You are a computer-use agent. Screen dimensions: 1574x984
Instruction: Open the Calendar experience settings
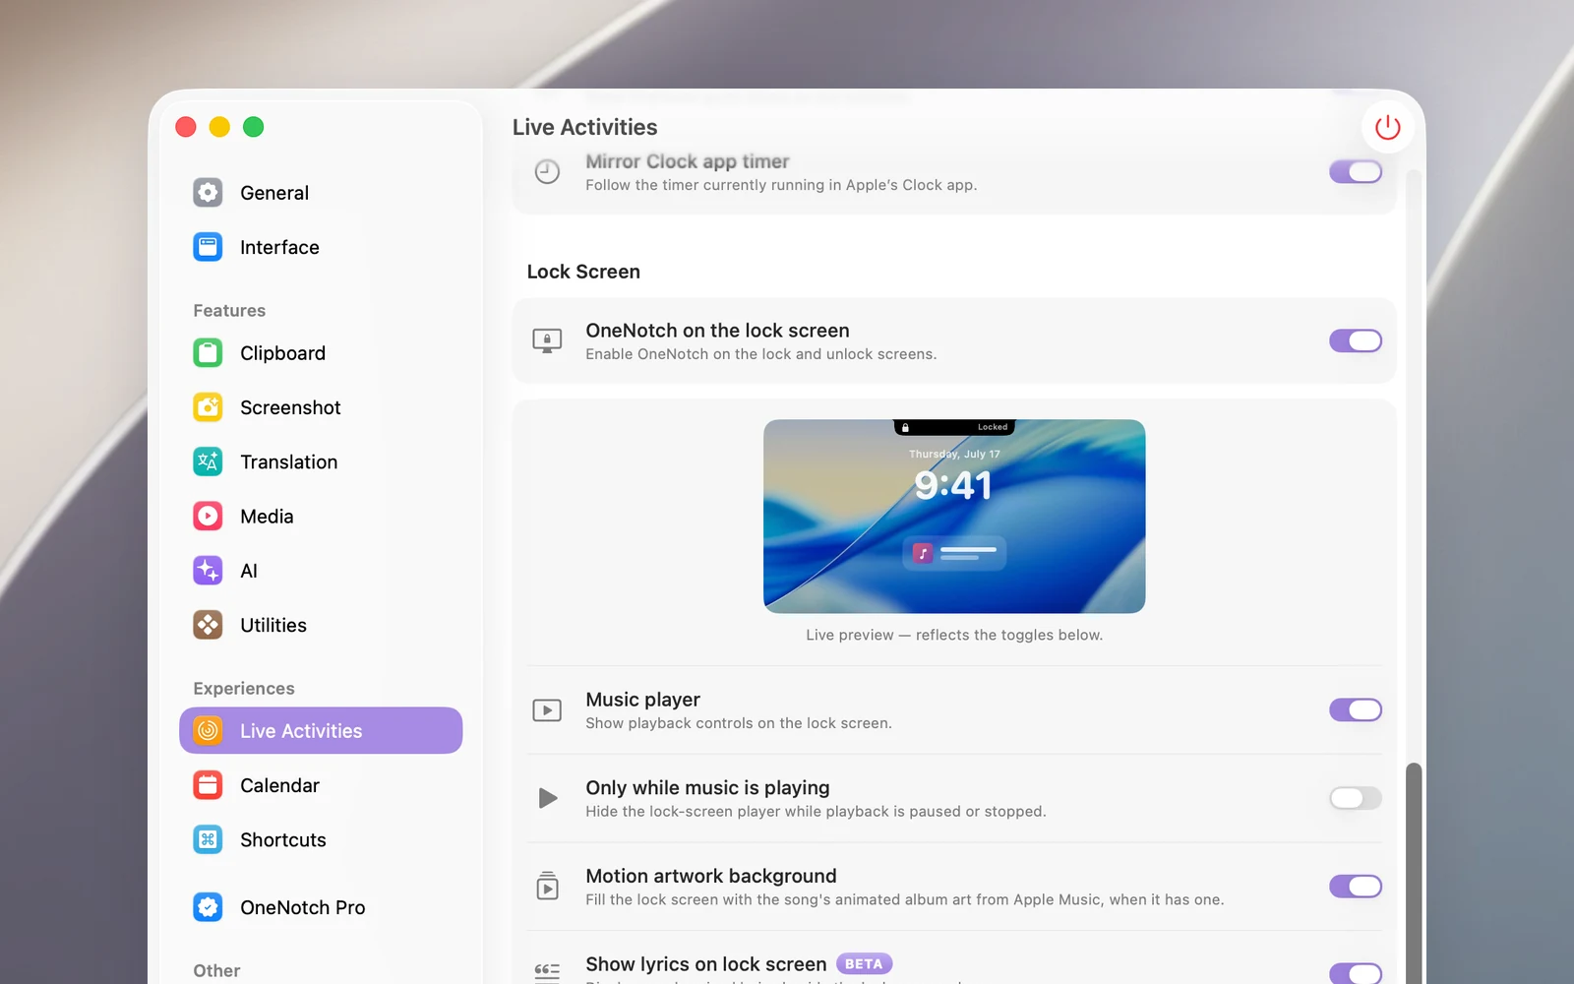(x=321, y=785)
